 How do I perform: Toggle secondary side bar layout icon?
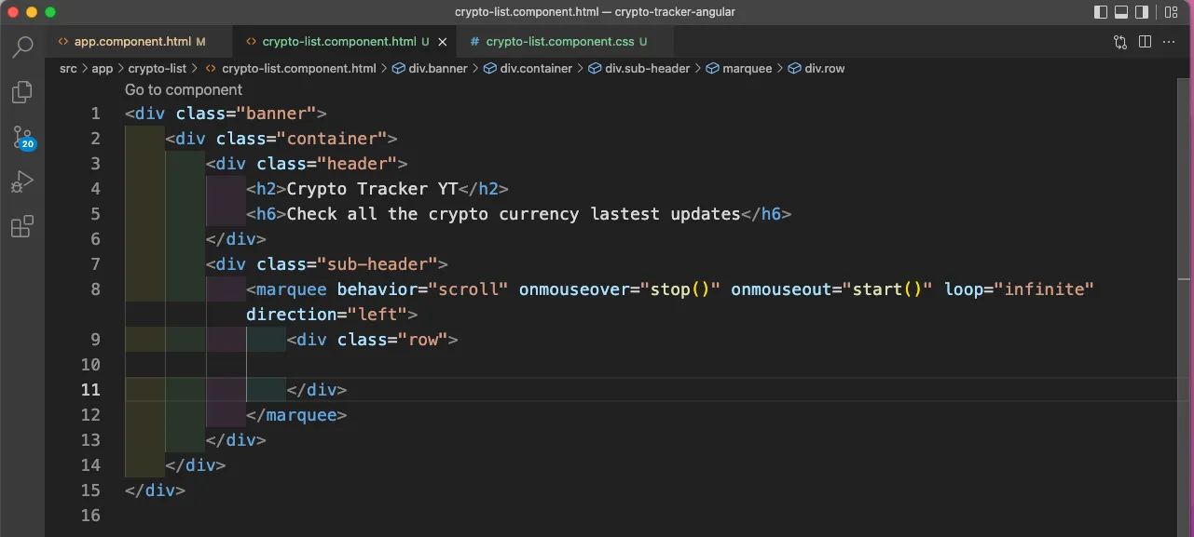pos(1142,12)
